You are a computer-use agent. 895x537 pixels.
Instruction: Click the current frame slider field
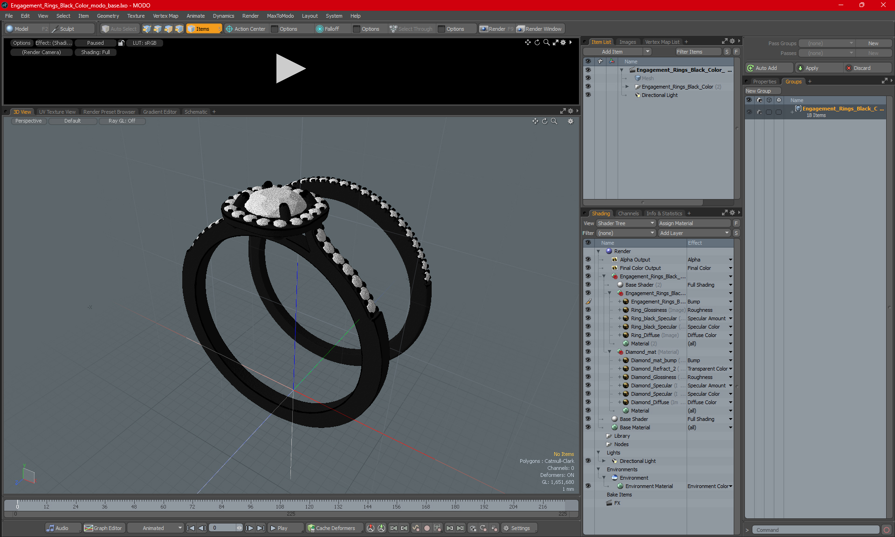[x=226, y=528]
